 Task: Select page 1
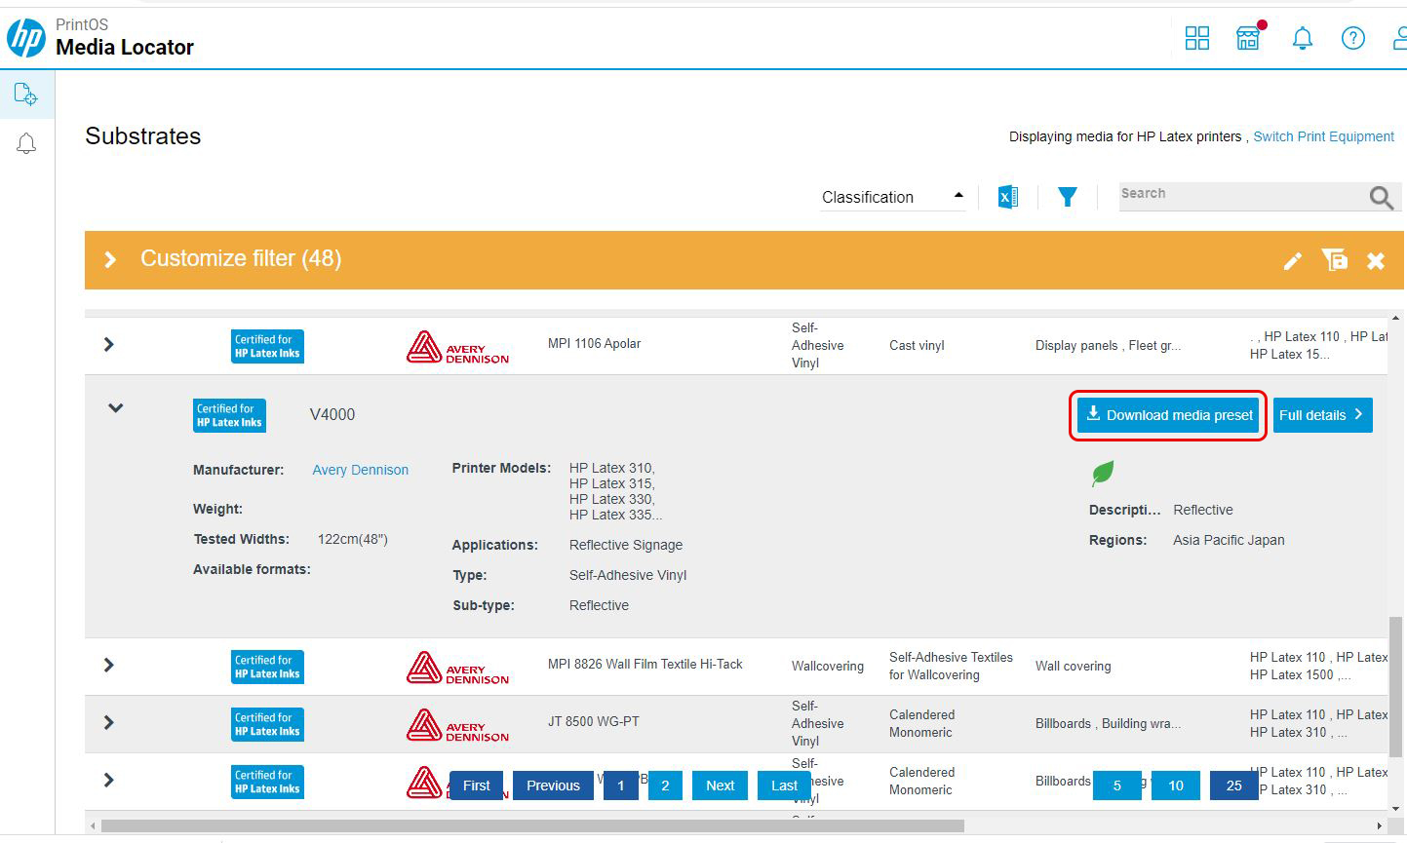pos(620,786)
